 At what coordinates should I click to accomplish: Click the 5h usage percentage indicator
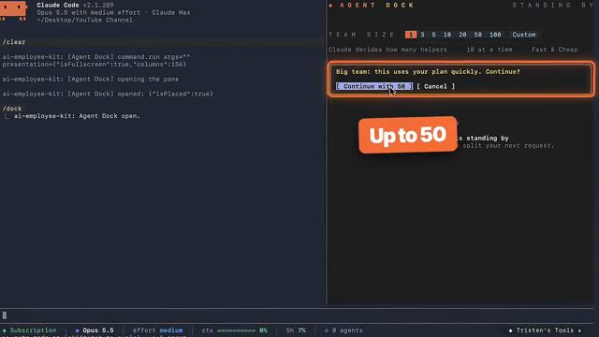pos(296,330)
